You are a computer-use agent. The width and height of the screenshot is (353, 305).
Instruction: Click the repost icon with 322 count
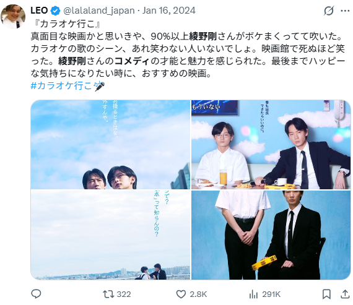point(108,294)
